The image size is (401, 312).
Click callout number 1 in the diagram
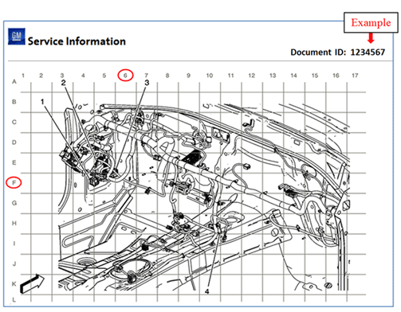(x=42, y=102)
